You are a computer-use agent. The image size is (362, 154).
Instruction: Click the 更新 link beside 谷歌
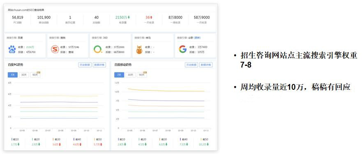[x=197, y=38]
